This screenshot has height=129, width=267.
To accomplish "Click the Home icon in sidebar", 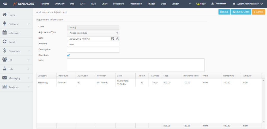I will (4, 15).
